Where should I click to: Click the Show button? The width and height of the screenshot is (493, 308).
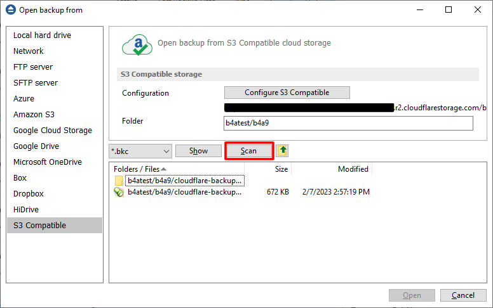[198, 151]
